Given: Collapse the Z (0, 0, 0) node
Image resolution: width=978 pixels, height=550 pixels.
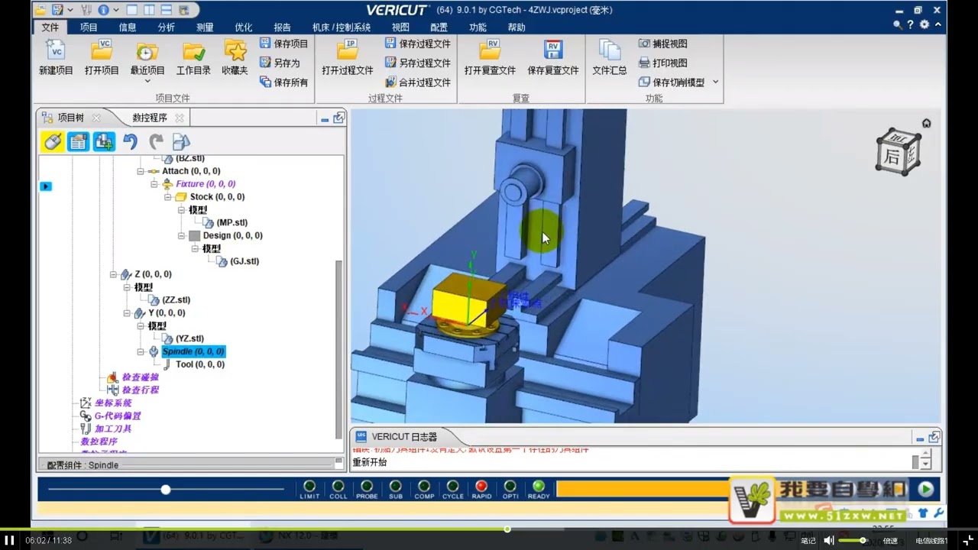Looking at the screenshot, I should point(113,274).
